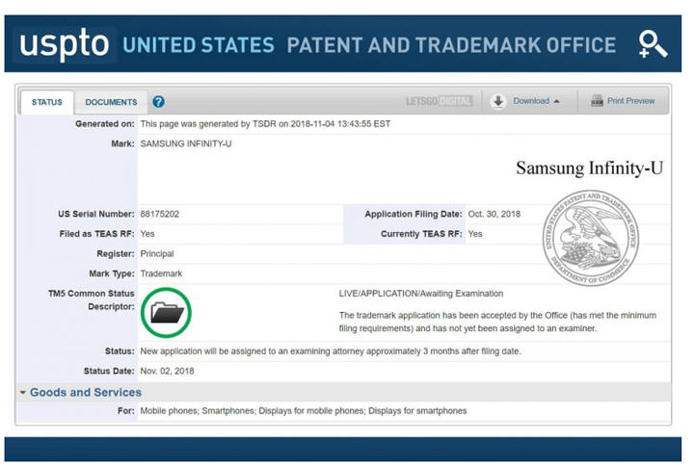The height and width of the screenshot is (466, 694).
Task: Click the search magnifier icon in header
Action: click(652, 43)
